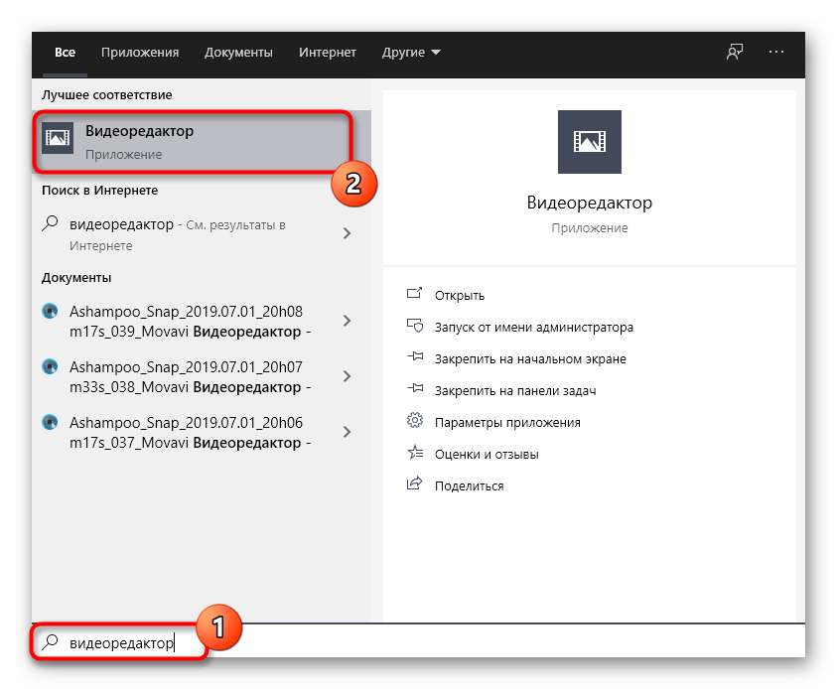The width and height of the screenshot is (837, 689).
Task: Click the large Видеоредактор icon in the preview pane
Action: click(590, 142)
